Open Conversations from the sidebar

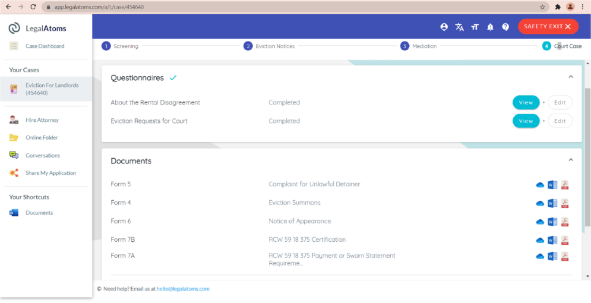(42, 155)
